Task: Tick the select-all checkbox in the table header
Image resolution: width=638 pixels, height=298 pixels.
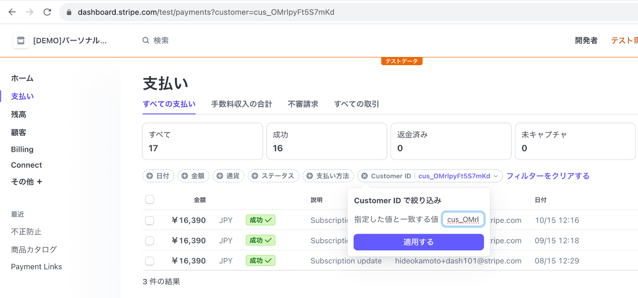Action: tap(149, 200)
